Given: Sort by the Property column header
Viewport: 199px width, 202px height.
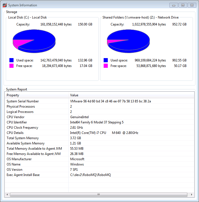Looking at the screenshot, I should 36,95.
